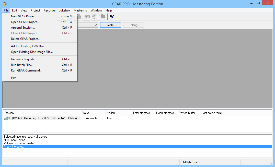275x167 pixels.
Task: Click the gray folder toolbar icon
Action: tap(103, 17)
